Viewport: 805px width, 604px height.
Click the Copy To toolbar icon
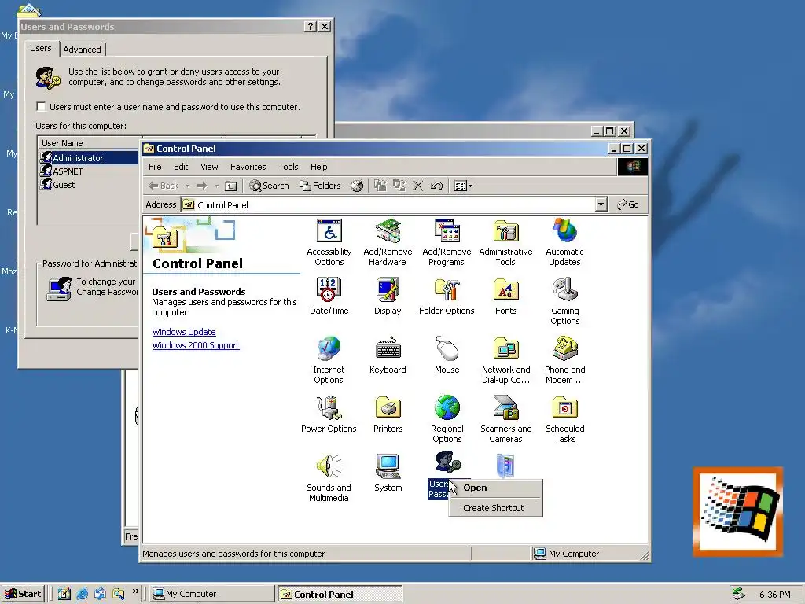399,186
